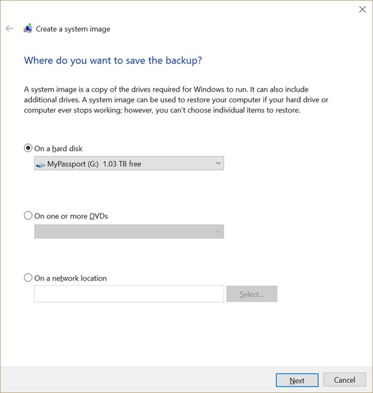Image resolution: width=373 pixels, height=393 pixels.
Task: Click the system image description paragraph
Action: [176, 100]
